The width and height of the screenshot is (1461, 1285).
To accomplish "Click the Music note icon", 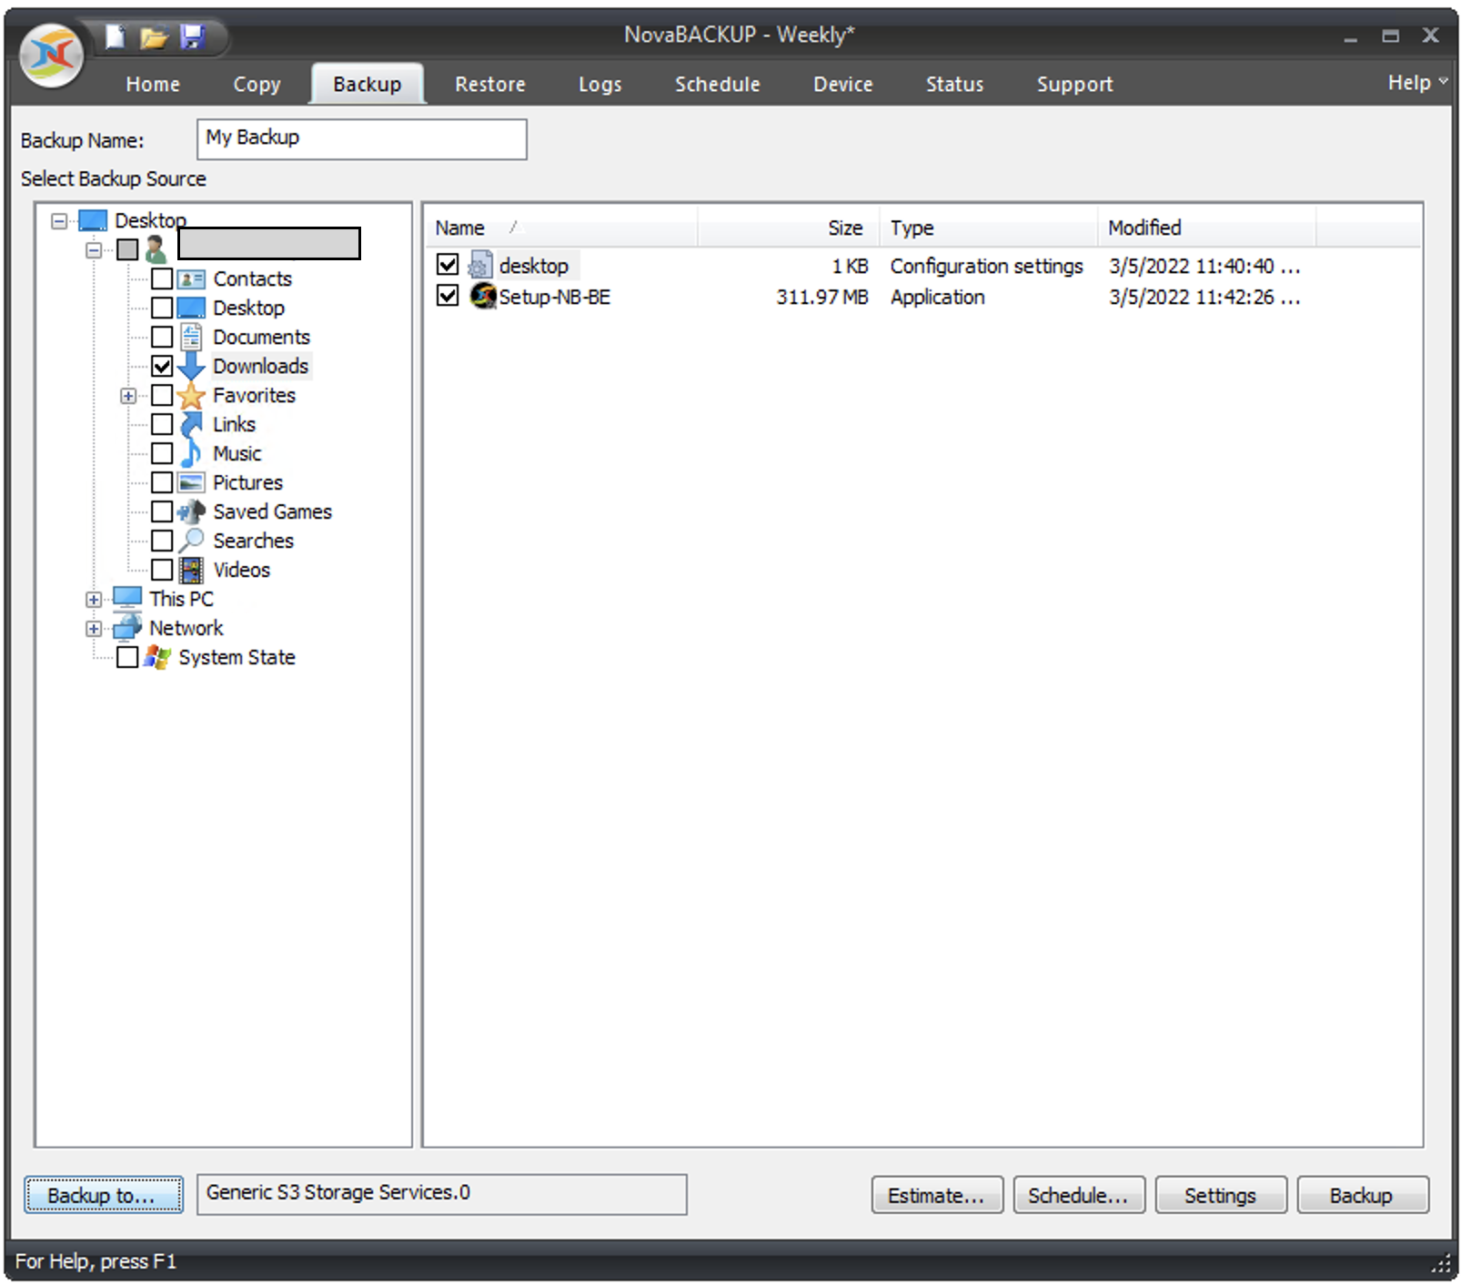I will point(191,453).
